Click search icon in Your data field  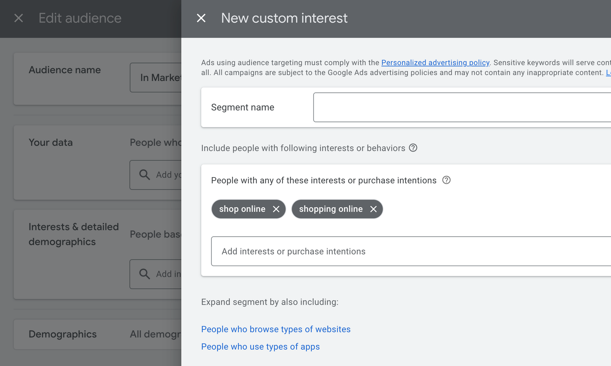point(144,175)
